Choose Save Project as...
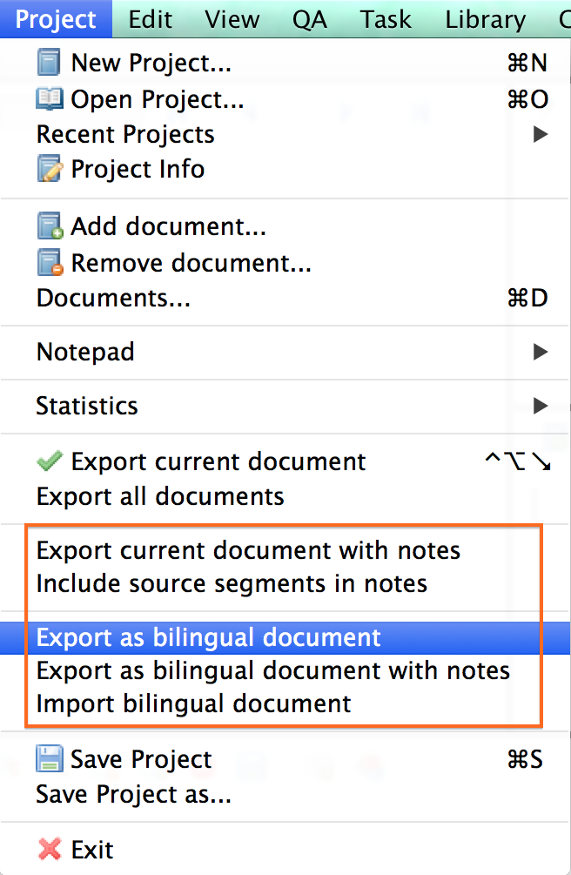The height and width of the screenshot is (875, 571). pos(133,795)
